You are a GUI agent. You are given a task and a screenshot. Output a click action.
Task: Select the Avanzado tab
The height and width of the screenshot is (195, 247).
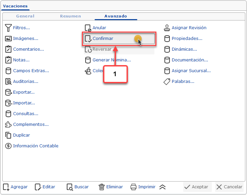116,16
